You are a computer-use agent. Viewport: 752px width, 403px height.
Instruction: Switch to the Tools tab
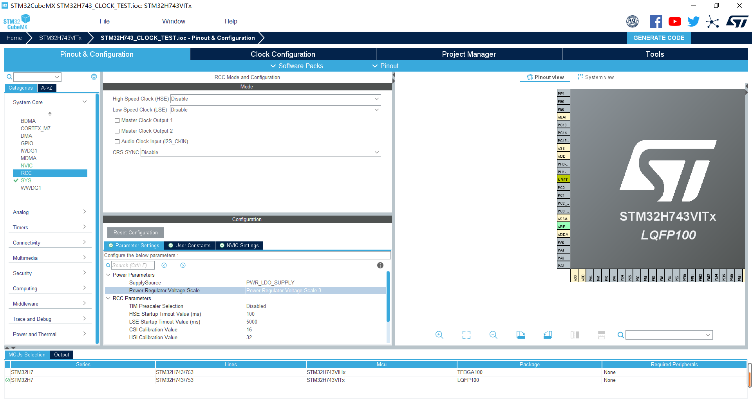point(655,54)
